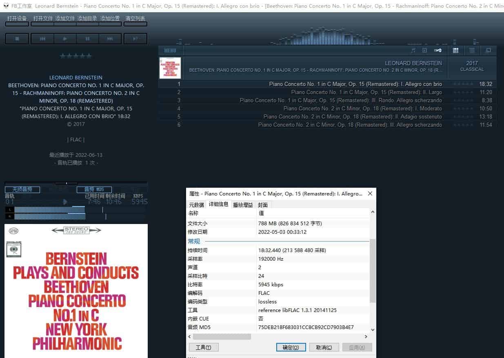Switch to the list view icon
504x358 pixels.
coord(472,51)
